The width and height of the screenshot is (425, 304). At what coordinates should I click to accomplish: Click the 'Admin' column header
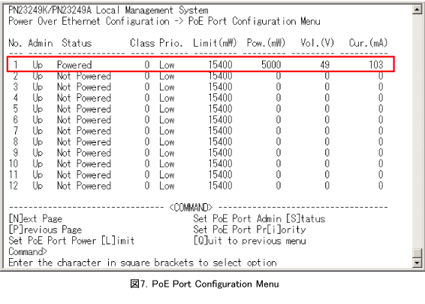41,43
